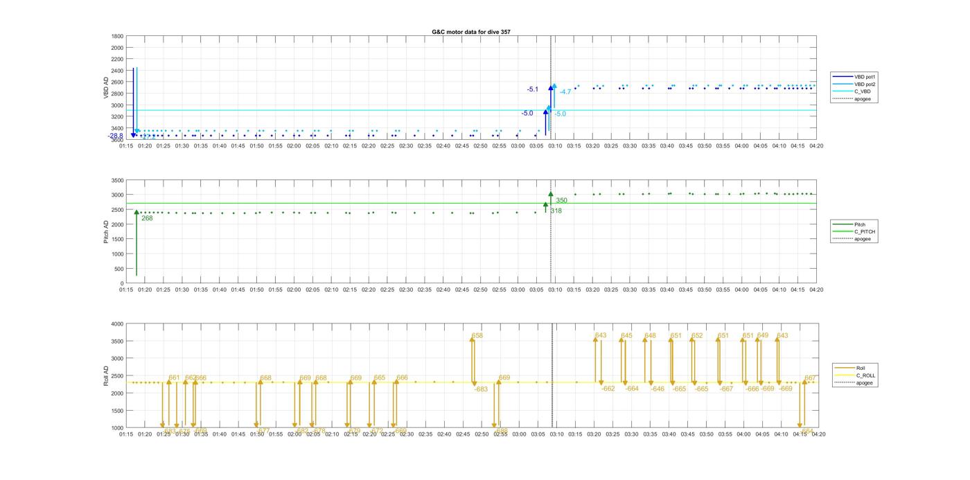The width and height of the screenshot is (970, 480).
Task: Click the '-664' roll data label
Action: pyautogui.click(x=632, y=389)
